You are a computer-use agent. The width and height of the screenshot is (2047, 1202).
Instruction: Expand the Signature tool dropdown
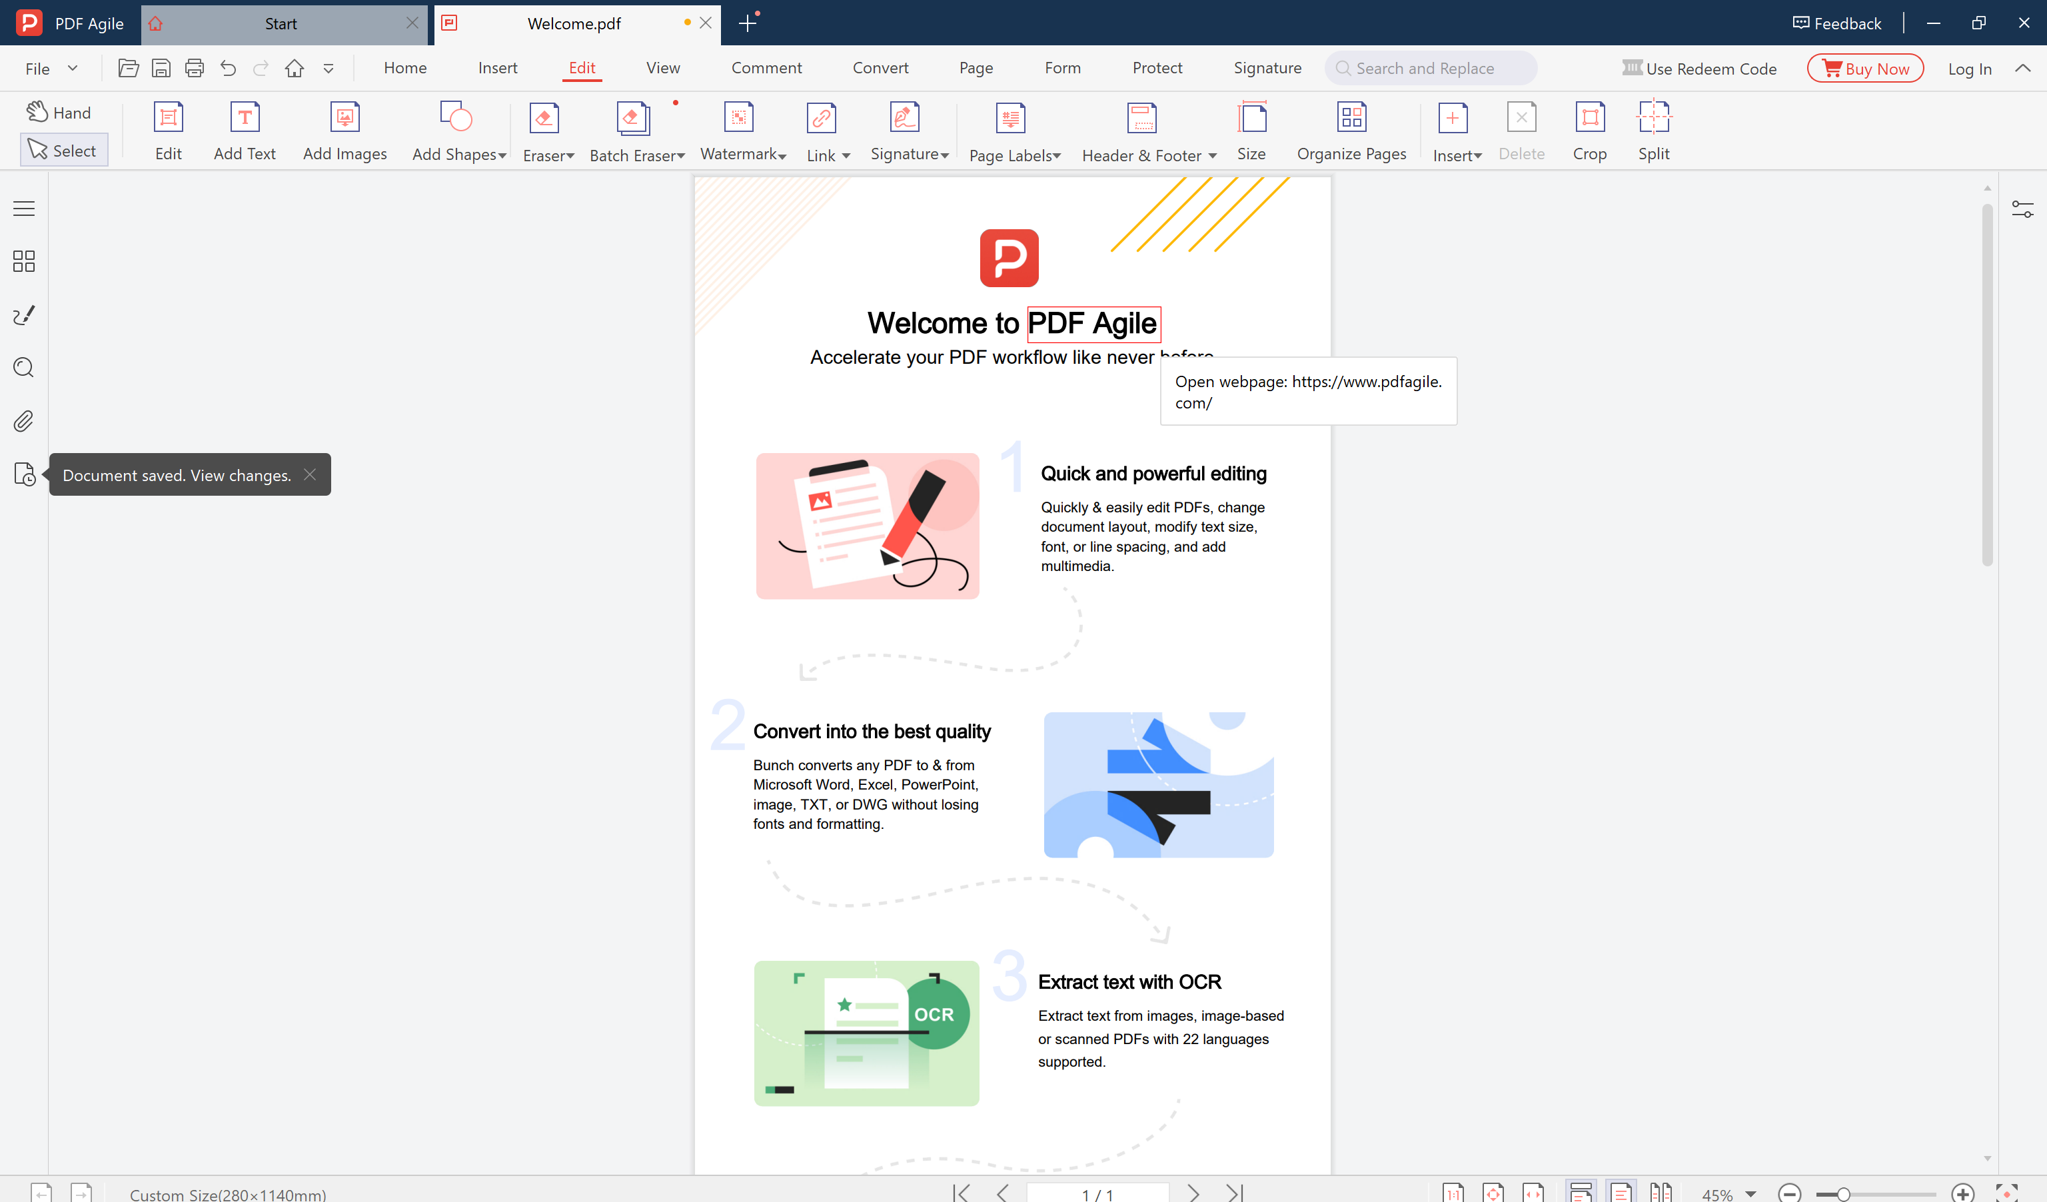(945, 155)
